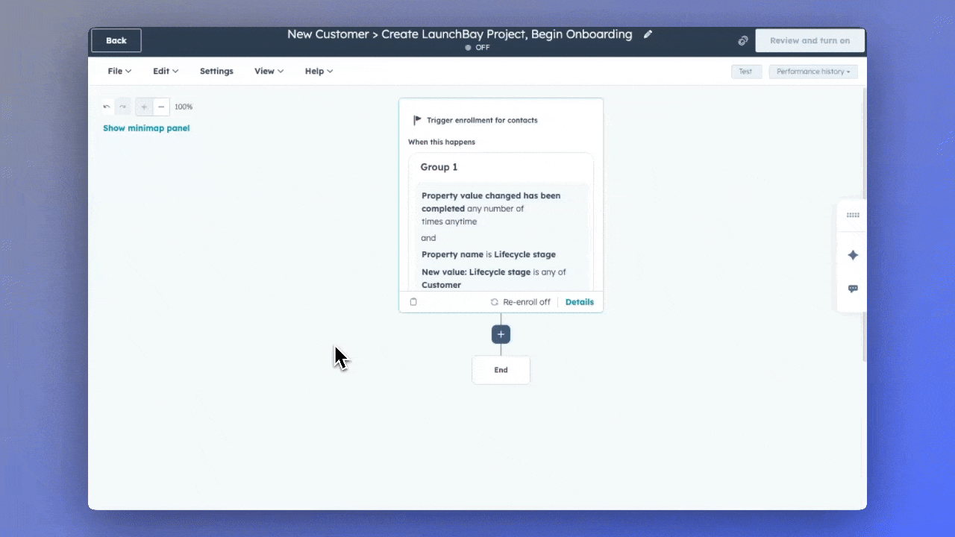Click Property name is Lifecycle stage
Viewport: 955px width, 537px height.
pyautogui.click(x=489, y=254)
